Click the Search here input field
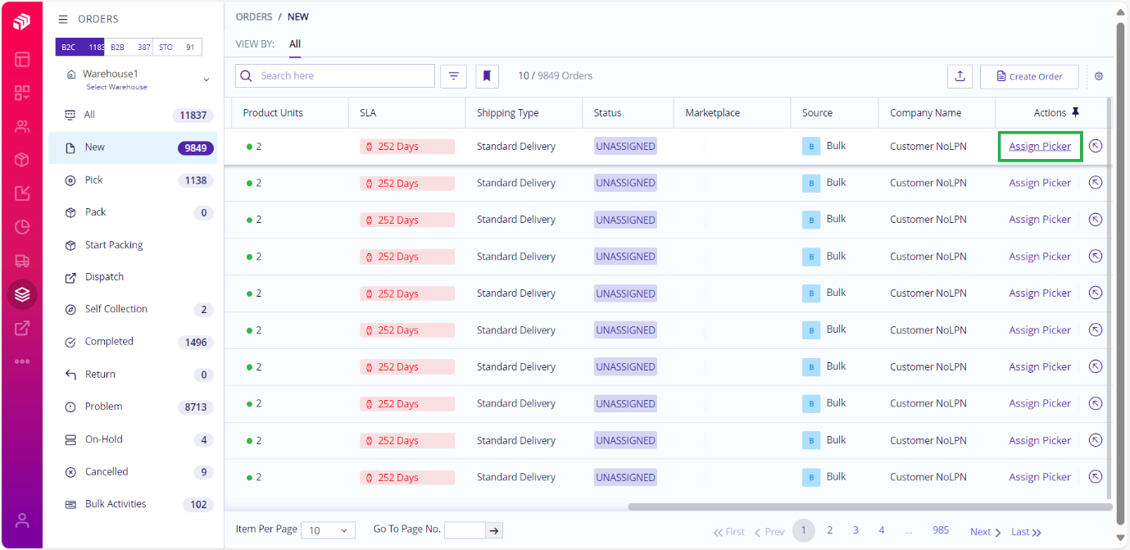This screenshot has width=1130, height=550. tap(335, 75)
